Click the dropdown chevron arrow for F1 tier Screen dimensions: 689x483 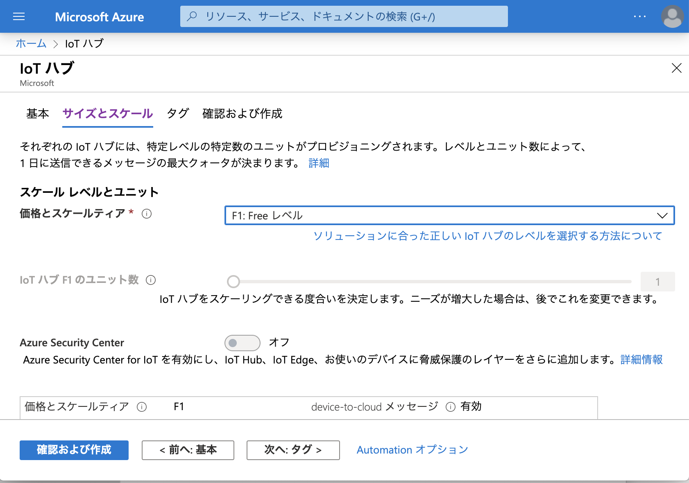click(662, 216)
